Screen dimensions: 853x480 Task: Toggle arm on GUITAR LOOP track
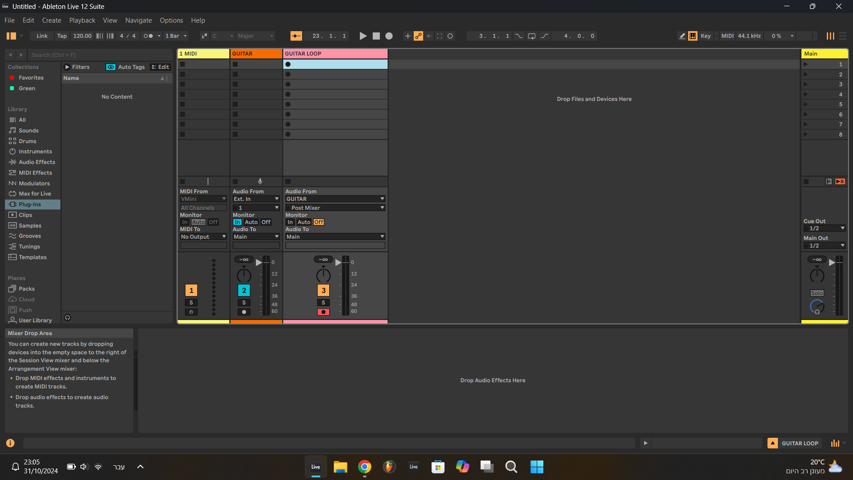click(x=323, y=312)
